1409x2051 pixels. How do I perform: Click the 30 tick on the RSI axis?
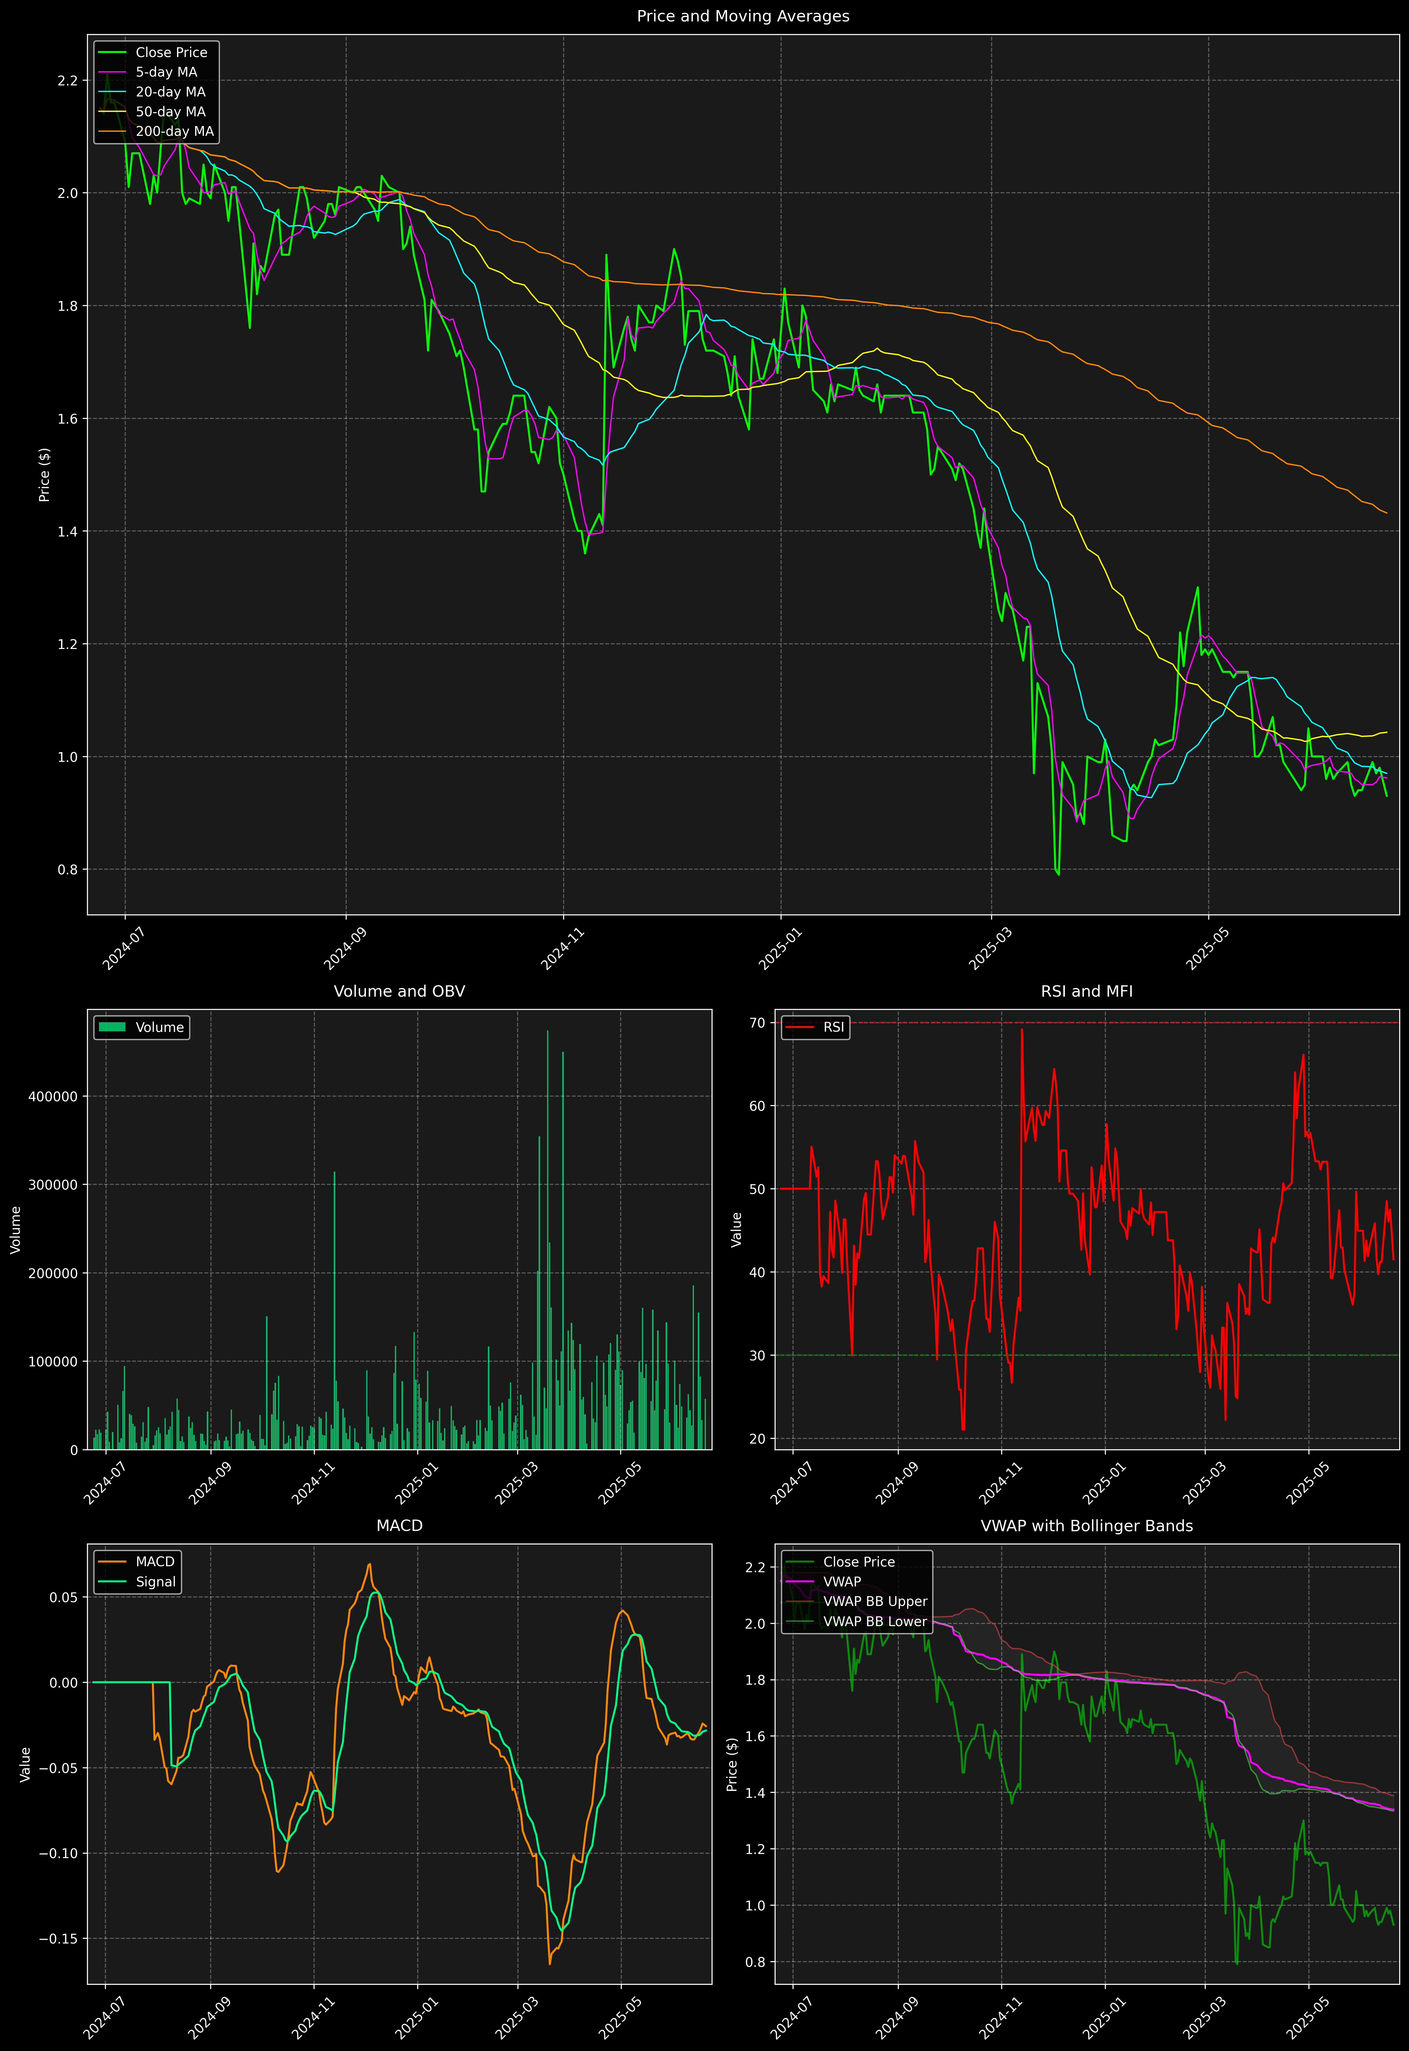coord(758,1355)
